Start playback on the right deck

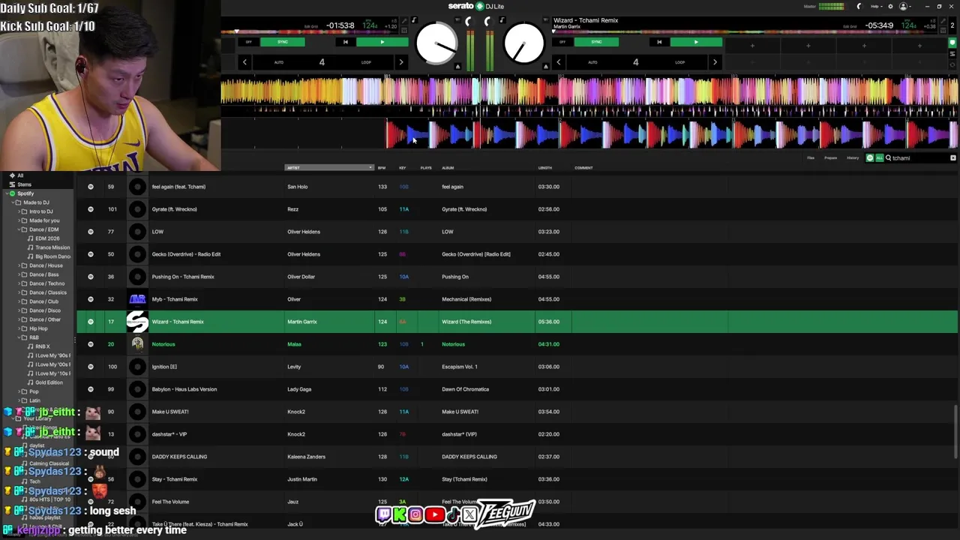point(696,42)
